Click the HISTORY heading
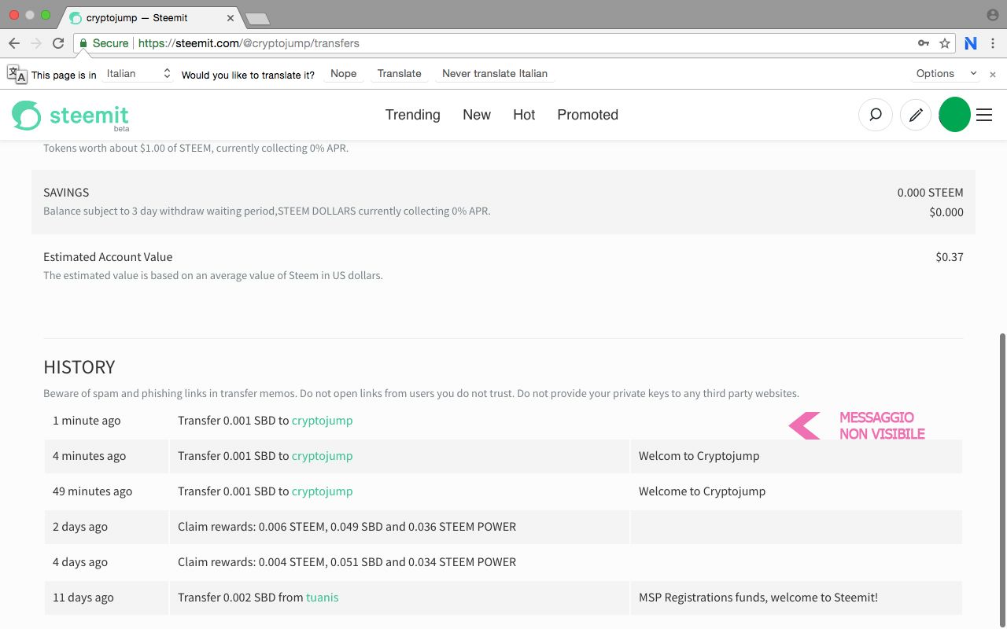The image size is (1007, 629). (79, 367)
